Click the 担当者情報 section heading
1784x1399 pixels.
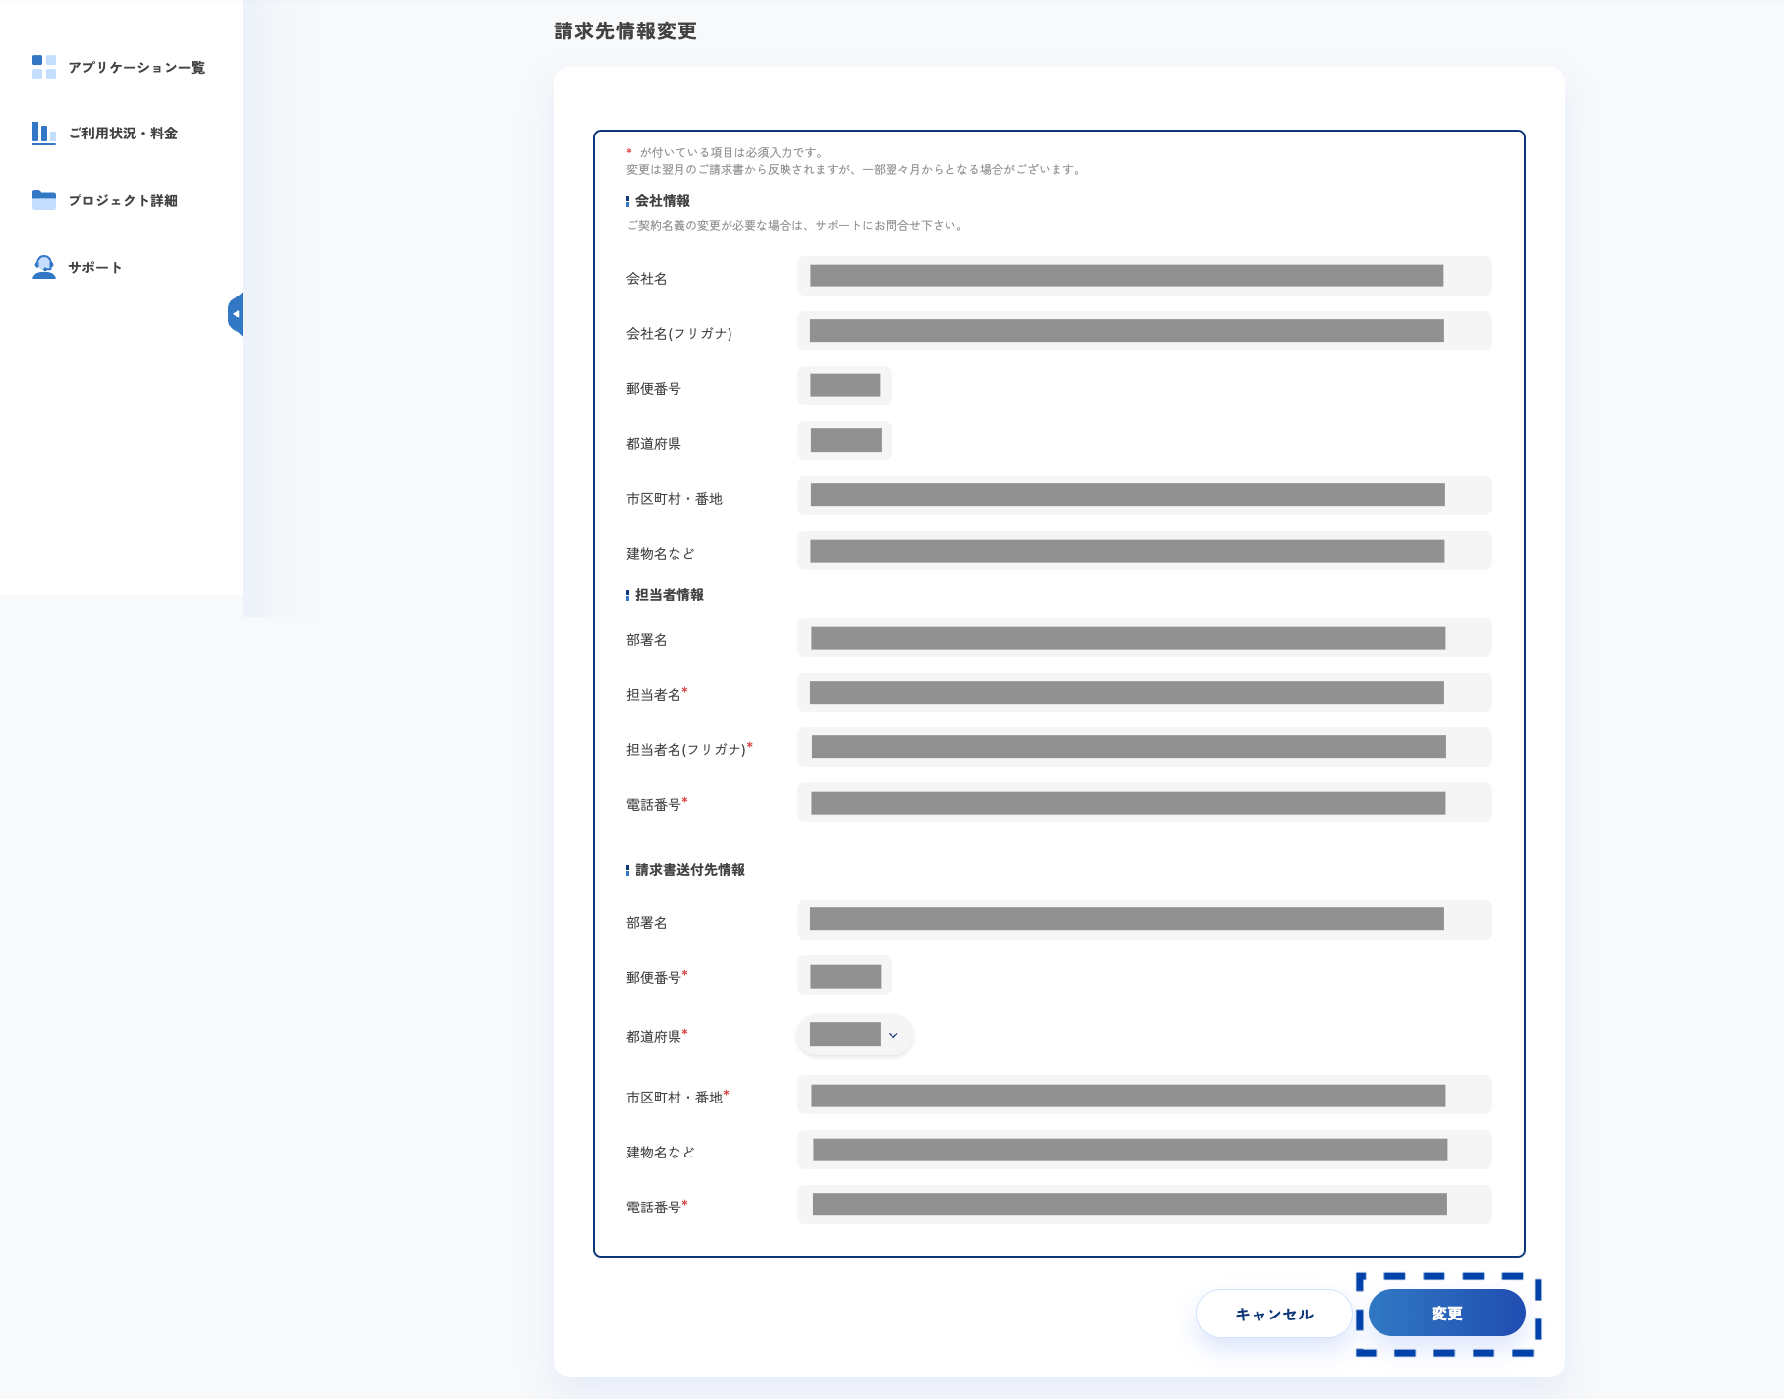click(x=670, y=595)
